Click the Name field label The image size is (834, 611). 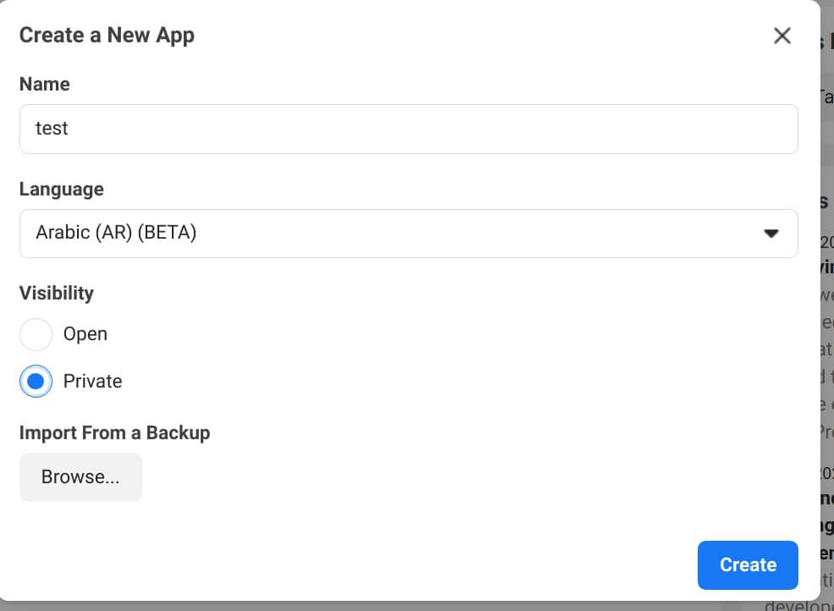pos(45,84)
